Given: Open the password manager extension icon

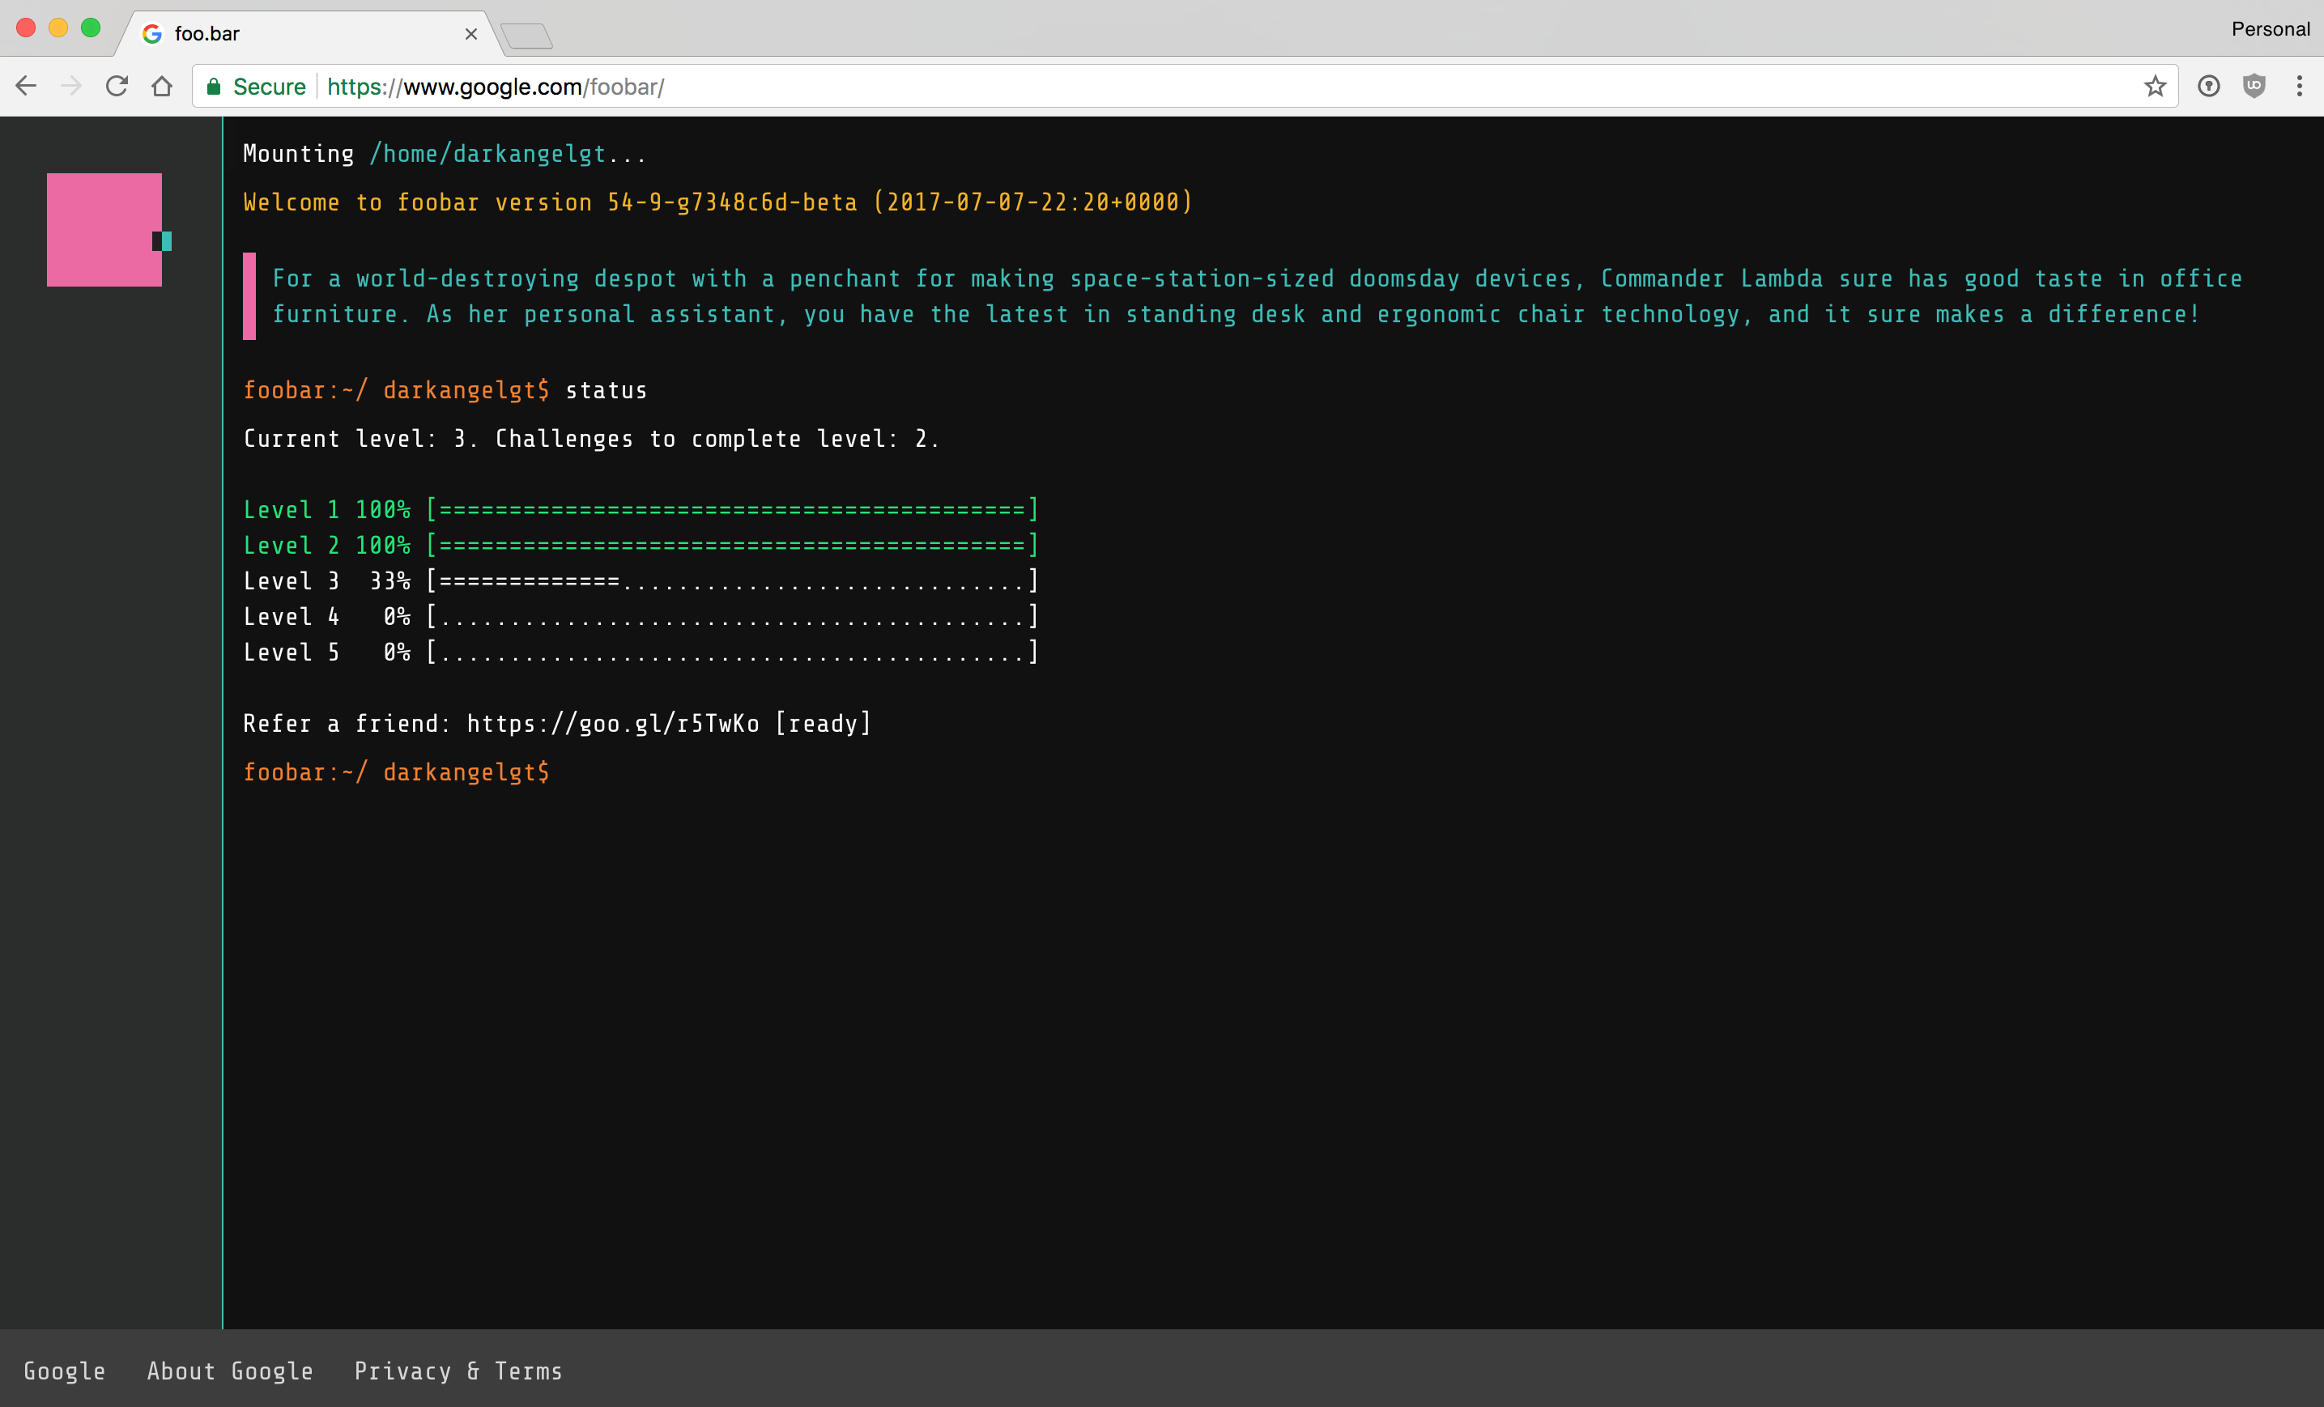Looking at the screenshot, I should [x=2208, y=87].
